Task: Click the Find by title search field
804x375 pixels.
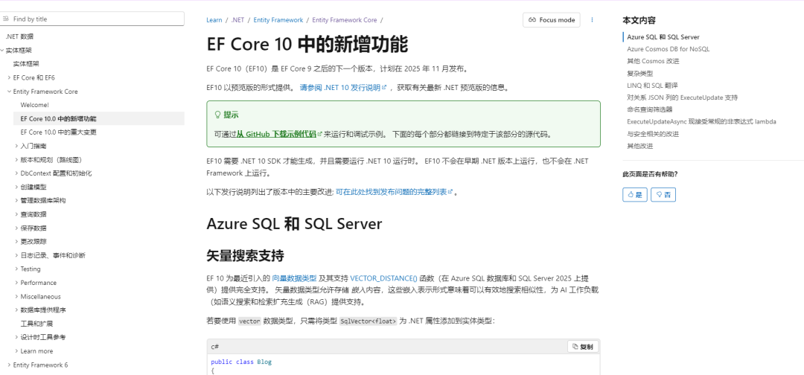Action: 97,19
